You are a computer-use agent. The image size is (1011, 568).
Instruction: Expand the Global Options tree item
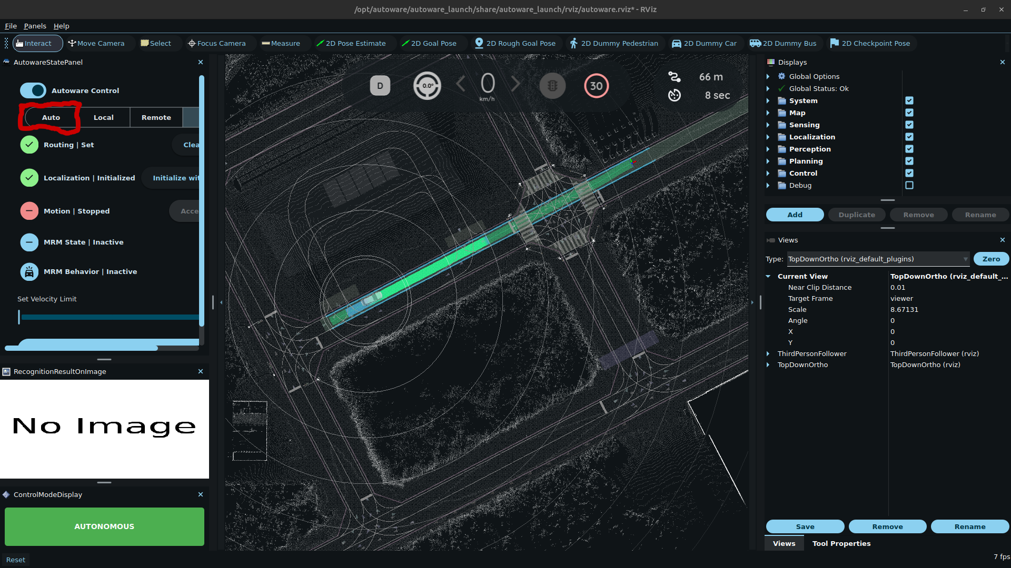(x=768, y=76)
